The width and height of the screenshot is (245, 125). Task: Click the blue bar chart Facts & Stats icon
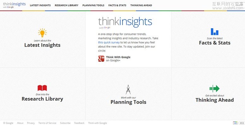(214, 31)
